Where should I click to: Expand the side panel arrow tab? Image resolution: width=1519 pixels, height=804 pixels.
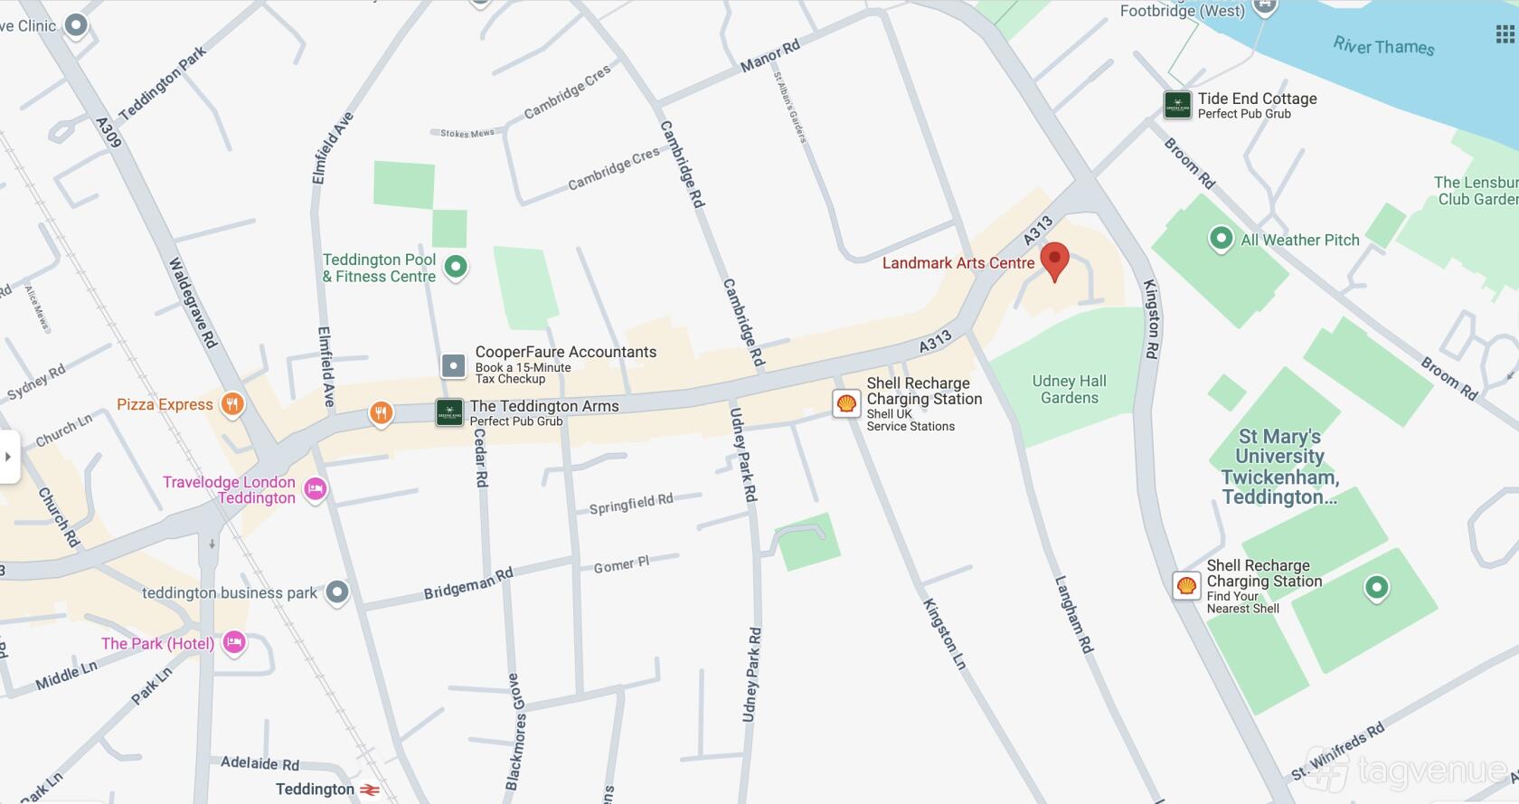(x=8, y=456)
